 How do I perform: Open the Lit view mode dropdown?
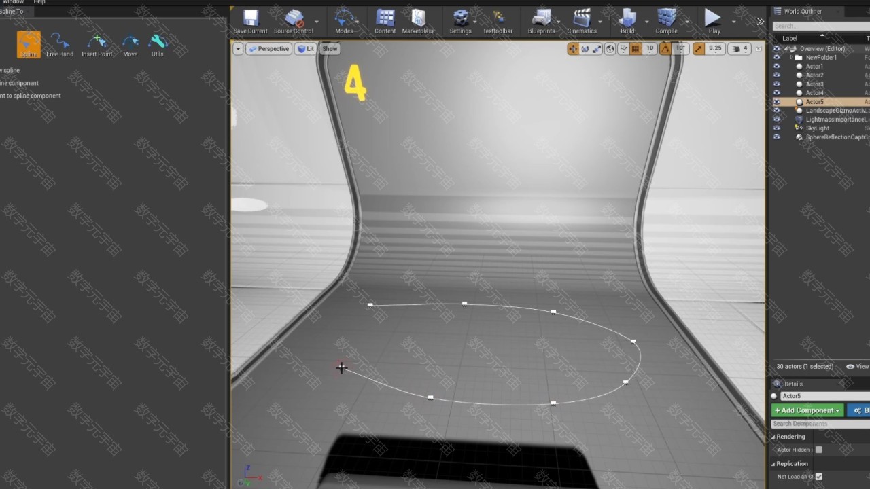[x=307, y=49]
